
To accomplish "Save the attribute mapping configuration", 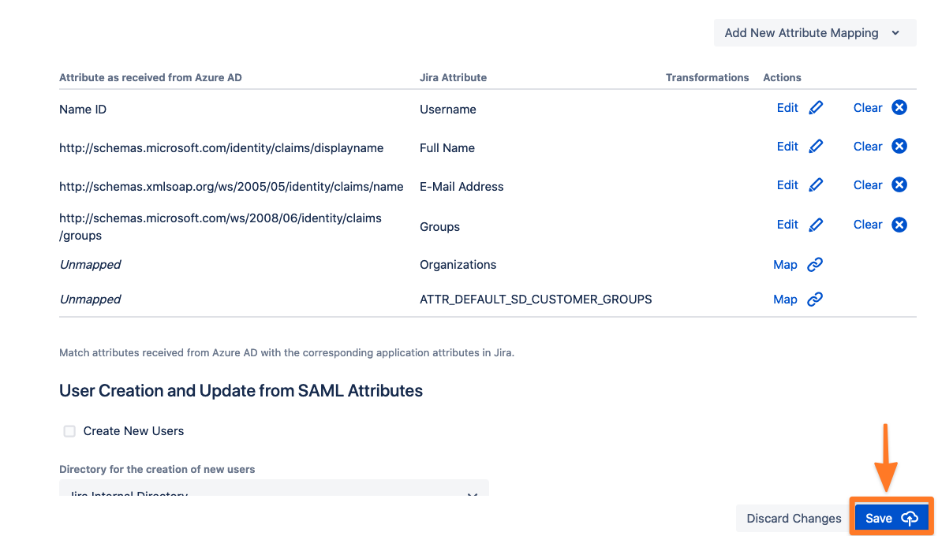I will click(x=891, y=518).
